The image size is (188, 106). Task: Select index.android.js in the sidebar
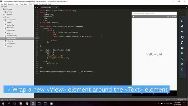click(11, 38)
